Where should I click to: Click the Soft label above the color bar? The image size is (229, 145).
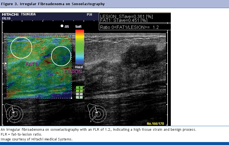coord(78,27)
